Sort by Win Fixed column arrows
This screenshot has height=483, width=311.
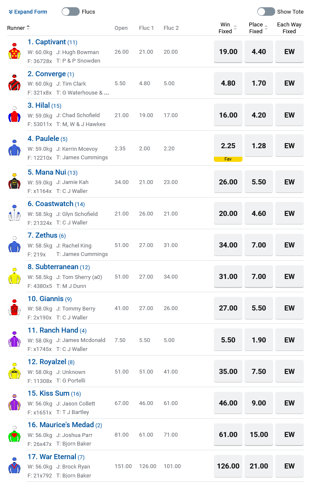click(235, 28)
